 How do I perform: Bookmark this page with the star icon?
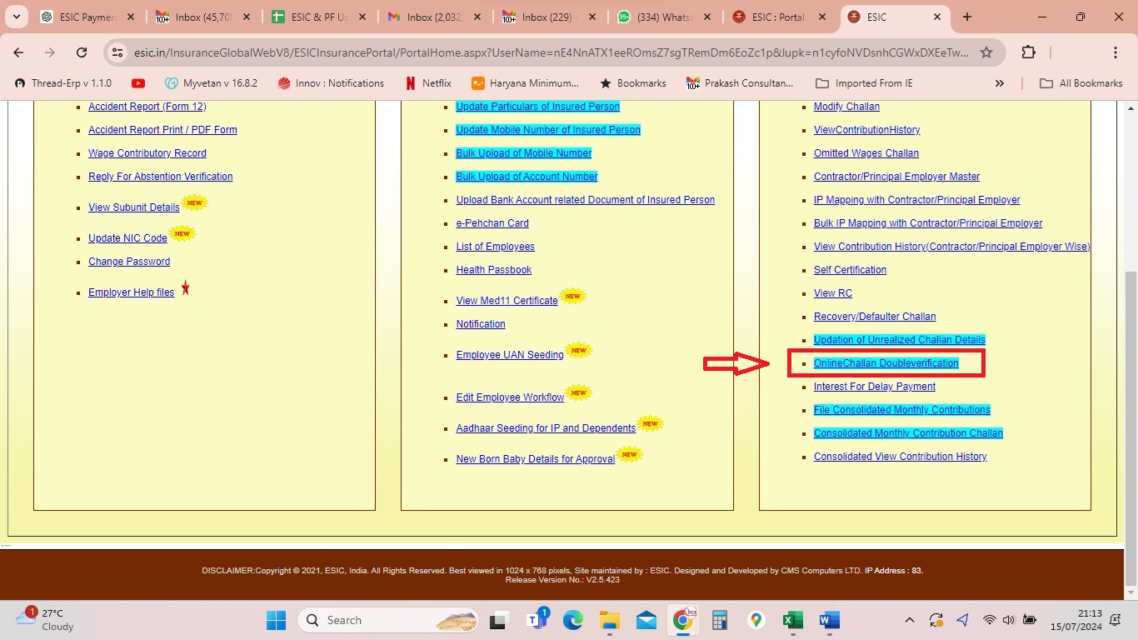986,52
